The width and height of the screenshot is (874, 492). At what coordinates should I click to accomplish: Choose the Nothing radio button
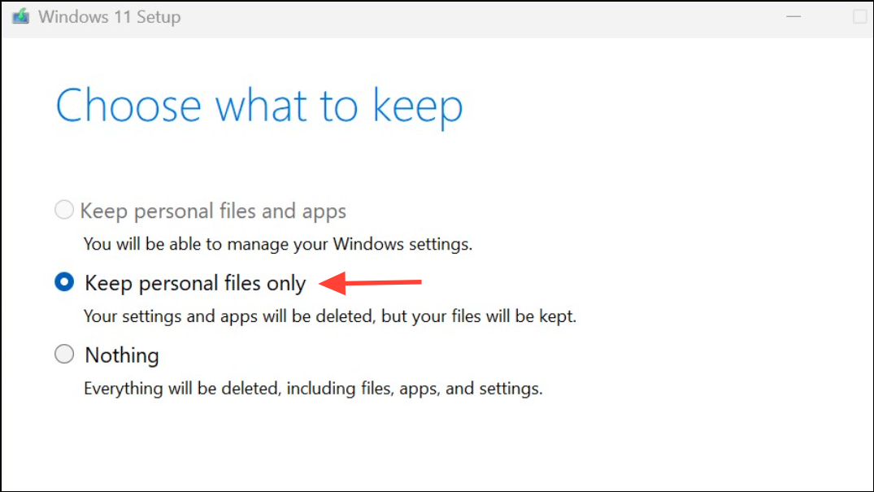[64, 355]
